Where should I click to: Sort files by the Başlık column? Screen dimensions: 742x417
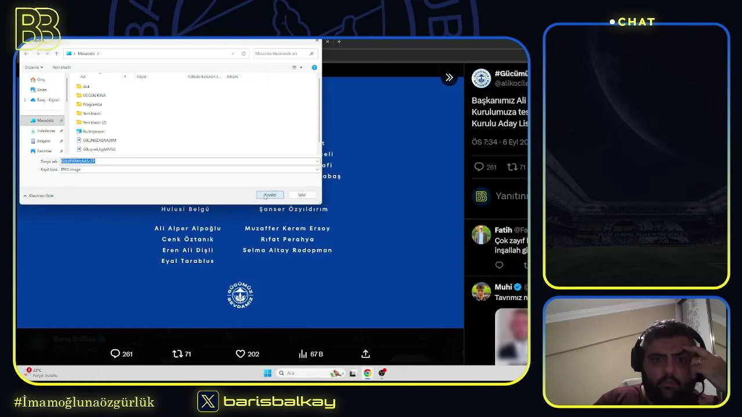(x=141, y=76)
